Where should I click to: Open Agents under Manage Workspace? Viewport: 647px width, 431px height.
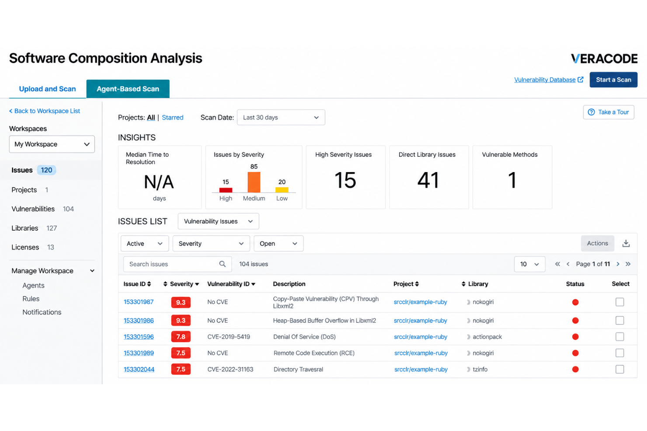pyautogui.click(x=33, y=286)
